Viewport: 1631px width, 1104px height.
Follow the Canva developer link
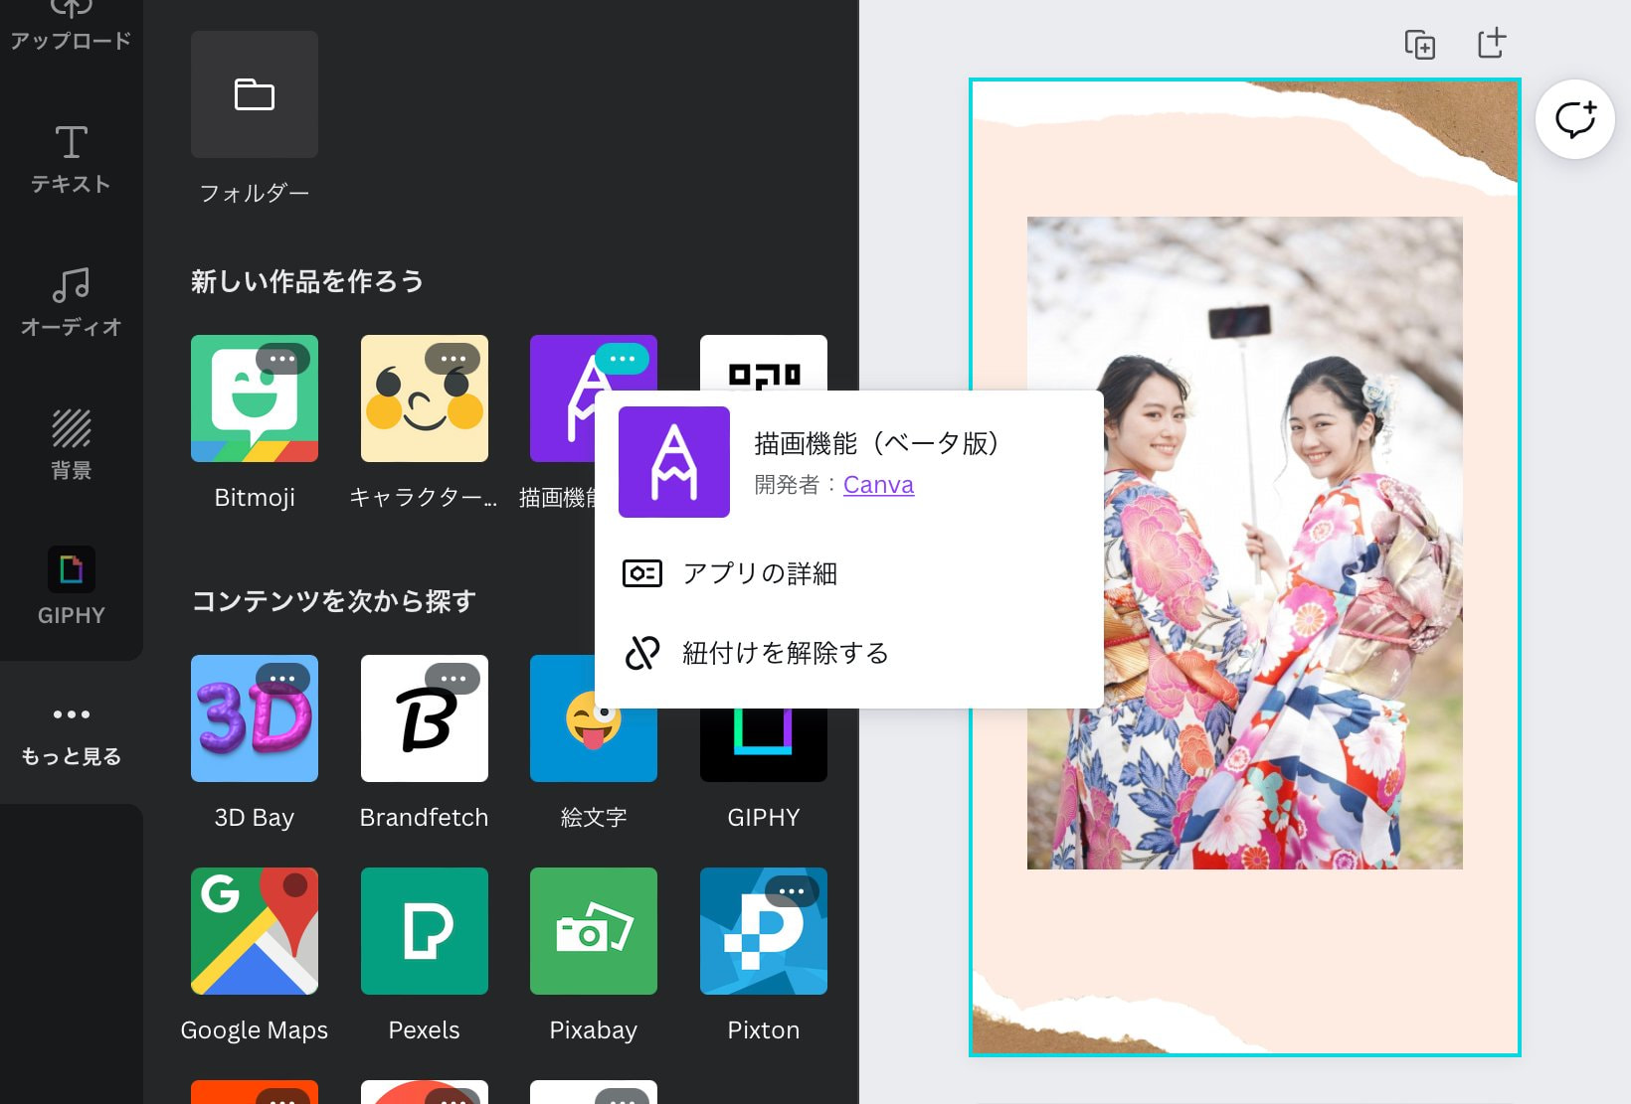(x=878, y=484)
